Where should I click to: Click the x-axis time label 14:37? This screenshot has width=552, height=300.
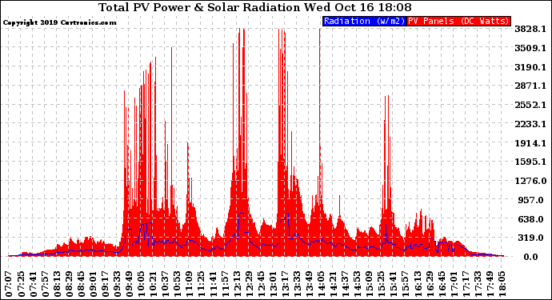(x=345, y=284)
